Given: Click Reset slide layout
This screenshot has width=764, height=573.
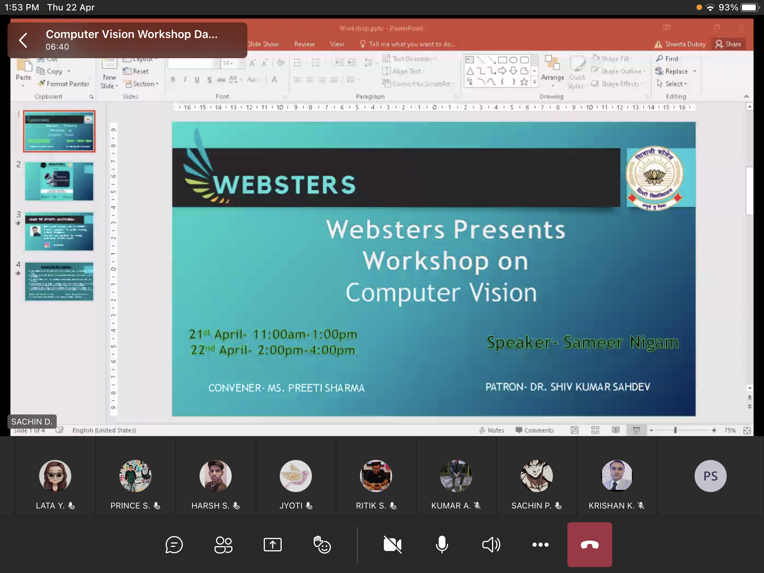Looking at the screenshot, I should point(136,71).
